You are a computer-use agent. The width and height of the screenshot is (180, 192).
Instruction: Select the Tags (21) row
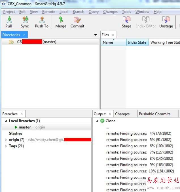point(46,146)
